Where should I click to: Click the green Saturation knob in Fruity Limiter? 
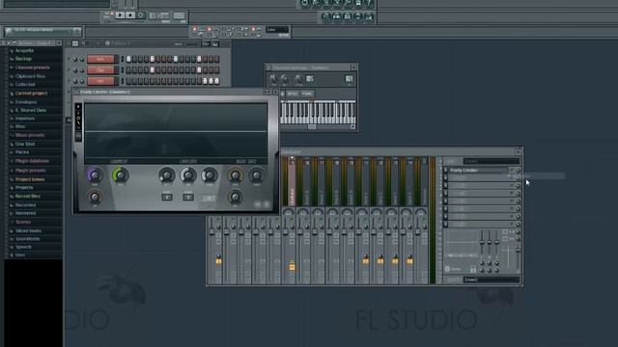click(x=120, y=175)
